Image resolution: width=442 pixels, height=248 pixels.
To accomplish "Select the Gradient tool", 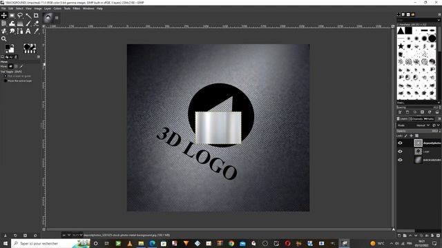I will [x=20, y=23].
